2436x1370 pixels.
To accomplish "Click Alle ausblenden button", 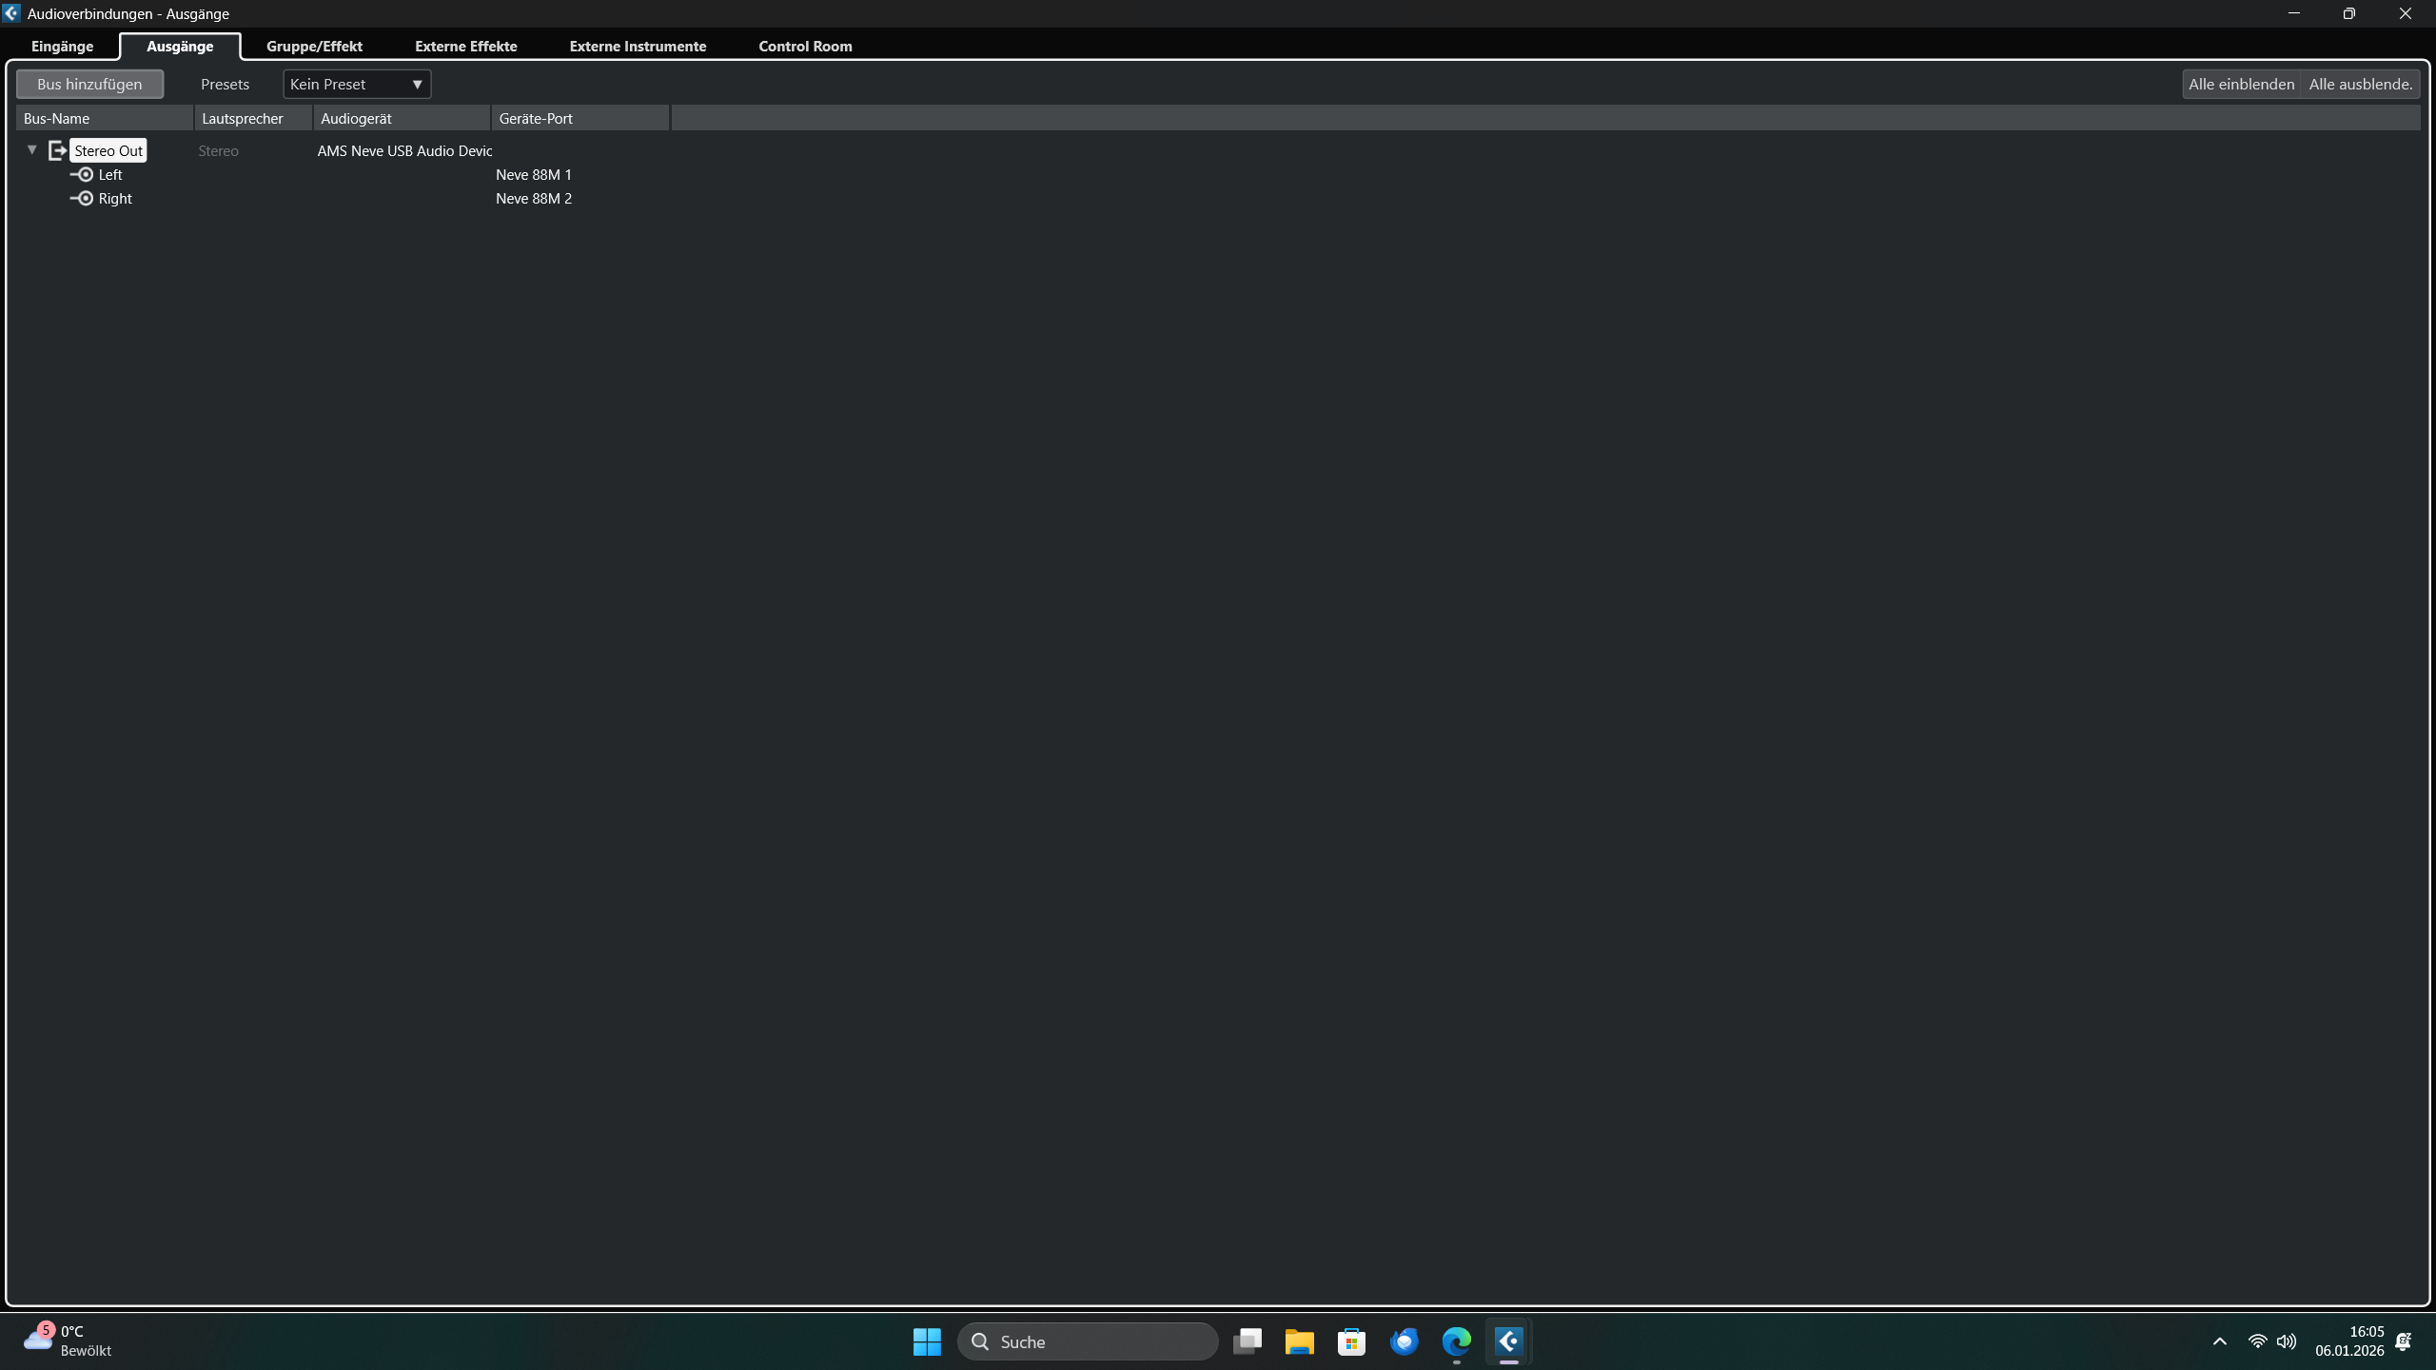I will (x=2360, y=84).
